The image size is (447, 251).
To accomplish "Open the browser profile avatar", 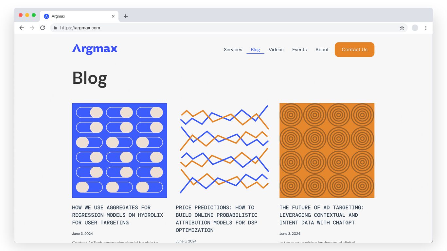I will click(x=415, y=28).
